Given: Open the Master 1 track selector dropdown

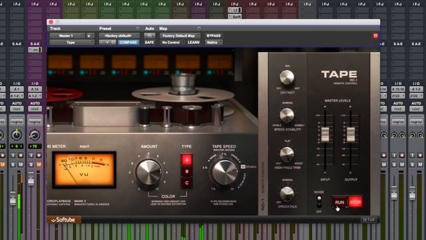Looking at the screenshot, I should (x=67, y=35).
